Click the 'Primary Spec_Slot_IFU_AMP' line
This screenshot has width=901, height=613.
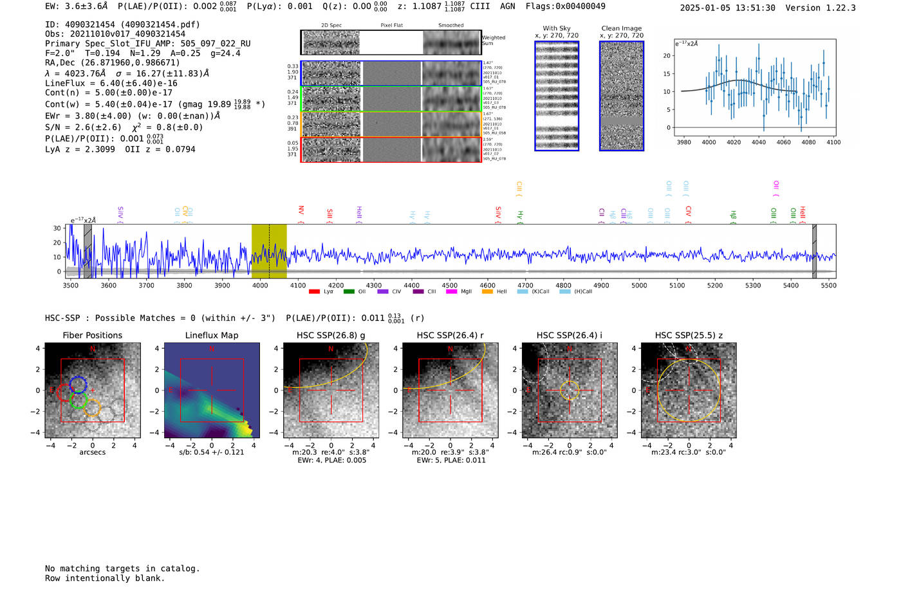pyautogui.click(x=148, y=44)
